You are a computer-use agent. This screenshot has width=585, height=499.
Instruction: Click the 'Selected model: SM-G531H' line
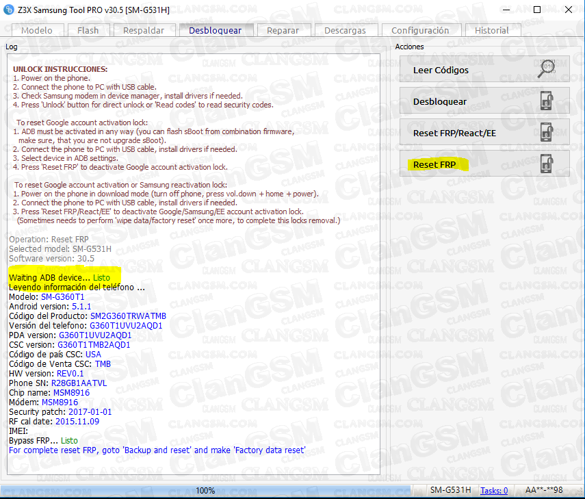[x=60, y=249]
